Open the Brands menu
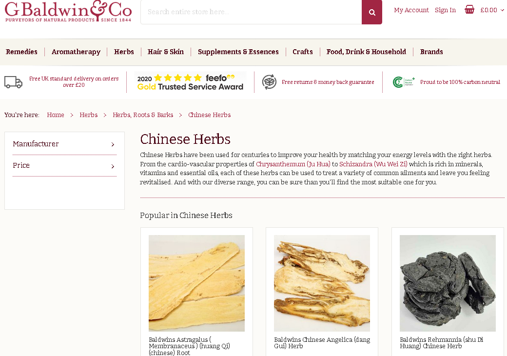507x356 pixels. tap(431, 52)
